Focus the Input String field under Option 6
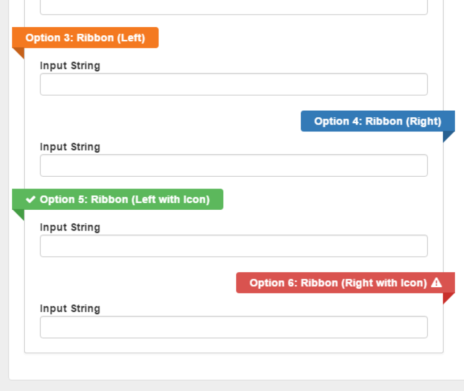The width and height of the screenshot is (464, 391). [x=234, y=327]
